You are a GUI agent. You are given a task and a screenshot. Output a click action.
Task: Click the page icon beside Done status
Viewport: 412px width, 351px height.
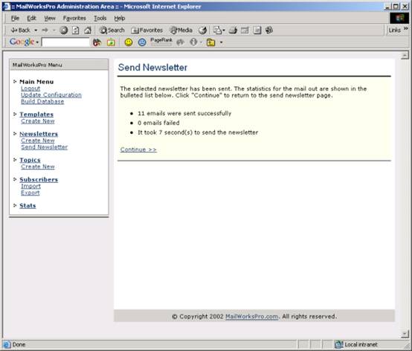click(7, 344)
